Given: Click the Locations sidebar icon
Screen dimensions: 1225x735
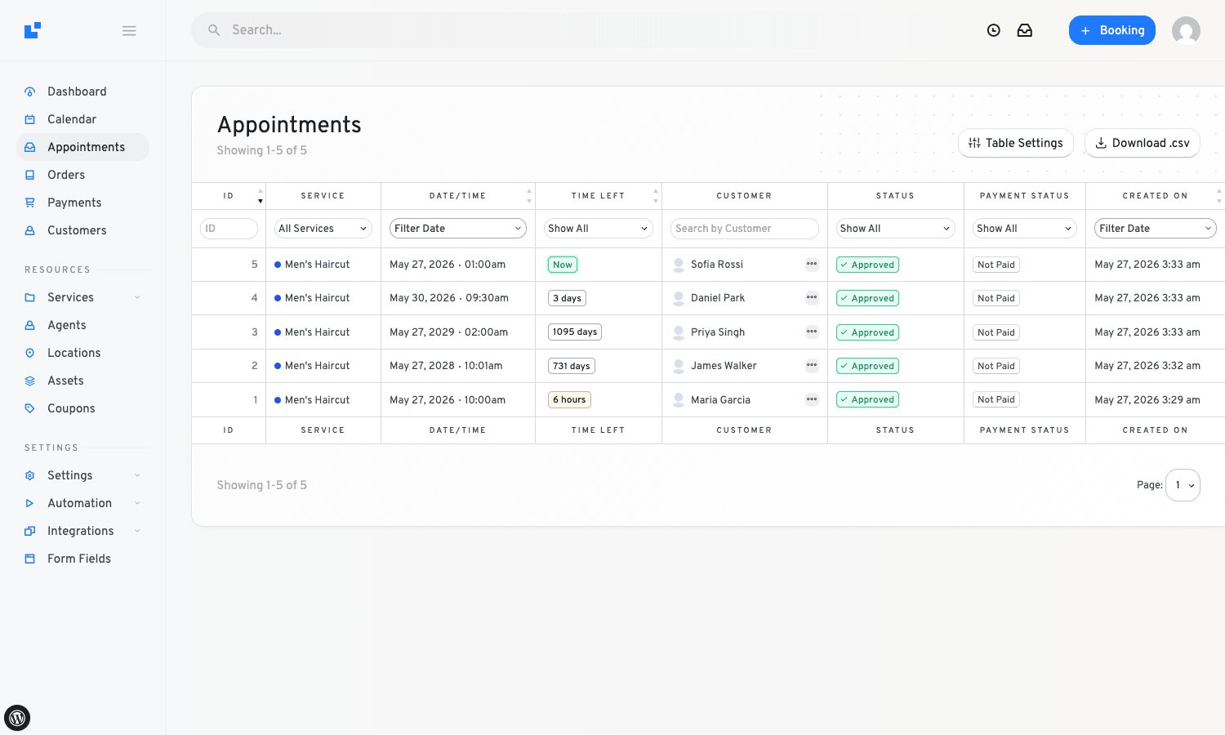Looking at the screenshot, I should [30, 353].
